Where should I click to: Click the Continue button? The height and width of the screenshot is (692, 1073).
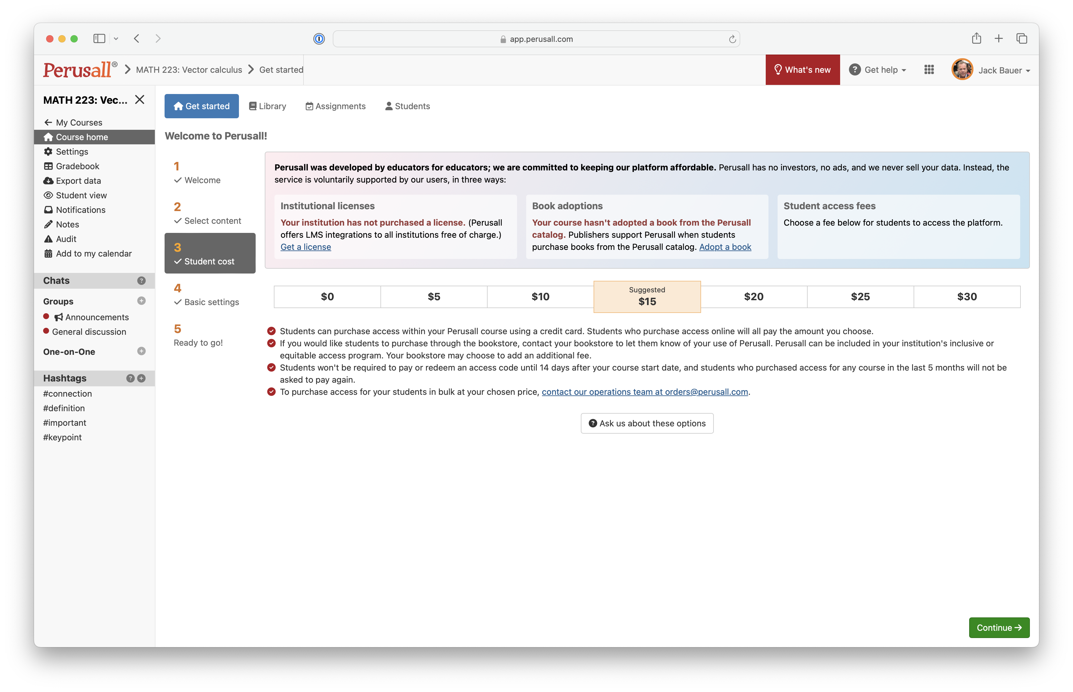(1000, 627)
